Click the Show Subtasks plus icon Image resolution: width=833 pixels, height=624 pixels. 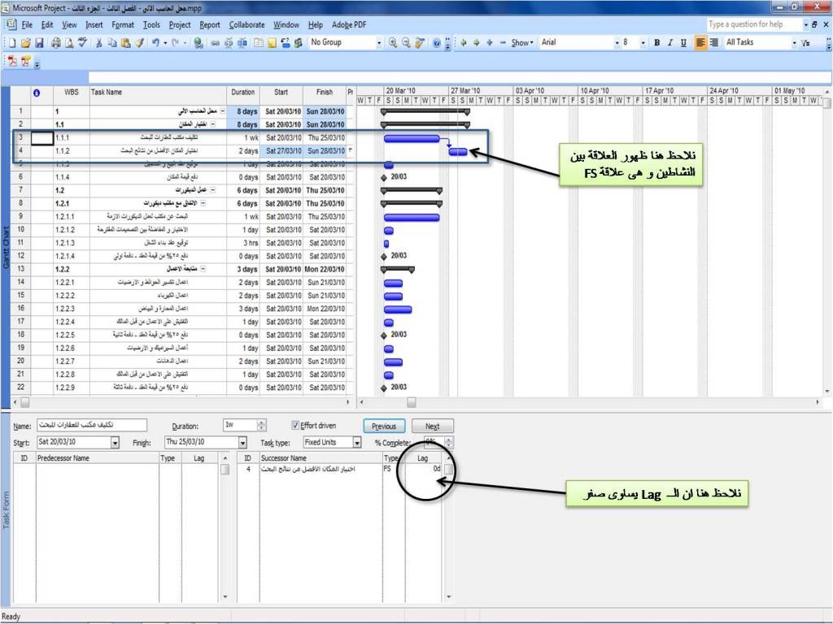(x=489, y=42)
